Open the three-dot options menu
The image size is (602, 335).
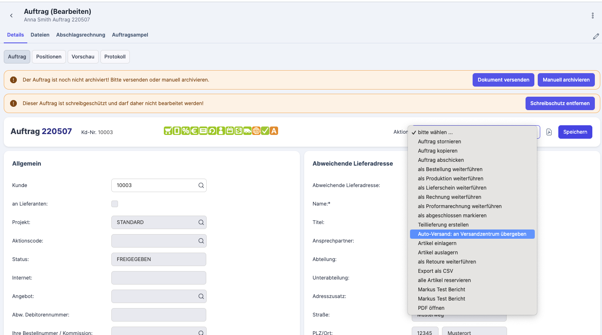click(x=593, y=16)
